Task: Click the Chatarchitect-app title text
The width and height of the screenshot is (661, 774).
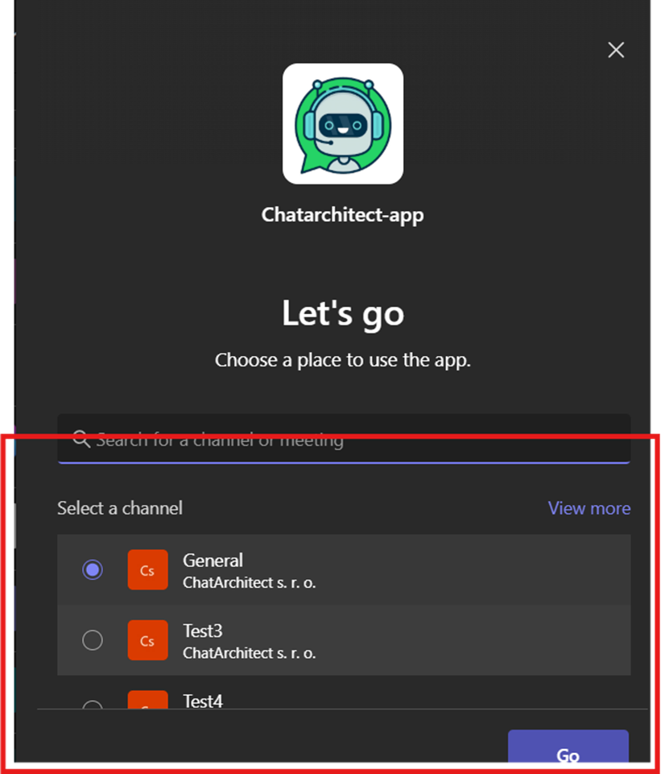Action: [x=342, y=215]
